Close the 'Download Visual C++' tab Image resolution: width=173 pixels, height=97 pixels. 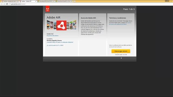(71, 1)
